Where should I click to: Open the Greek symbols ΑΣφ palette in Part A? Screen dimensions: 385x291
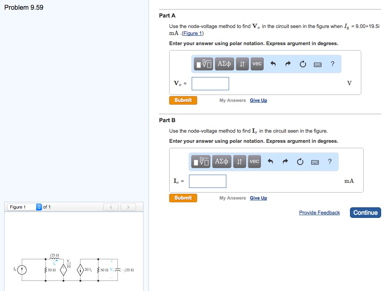(224, 64)
